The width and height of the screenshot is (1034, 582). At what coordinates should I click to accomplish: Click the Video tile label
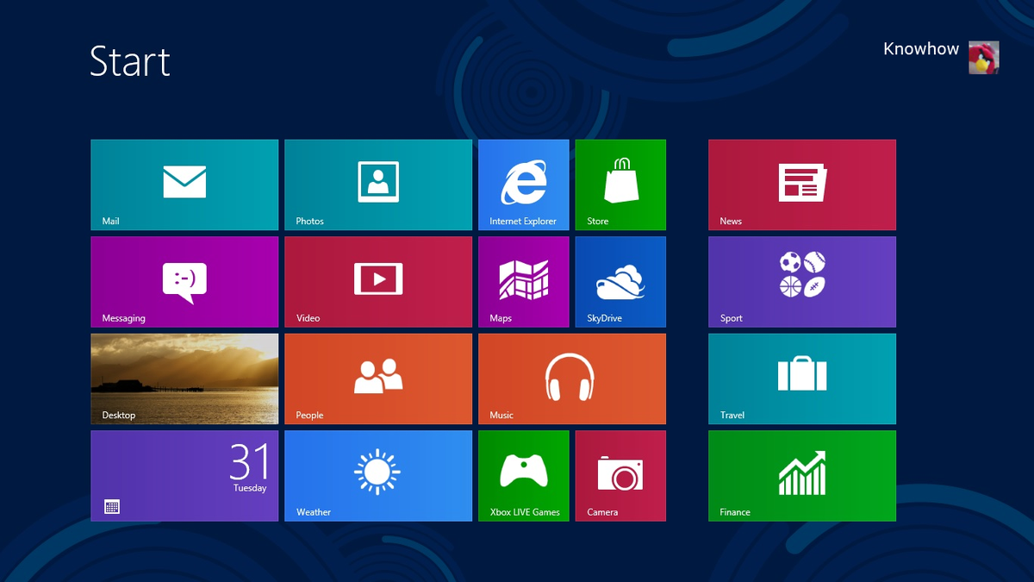point(308,318)
